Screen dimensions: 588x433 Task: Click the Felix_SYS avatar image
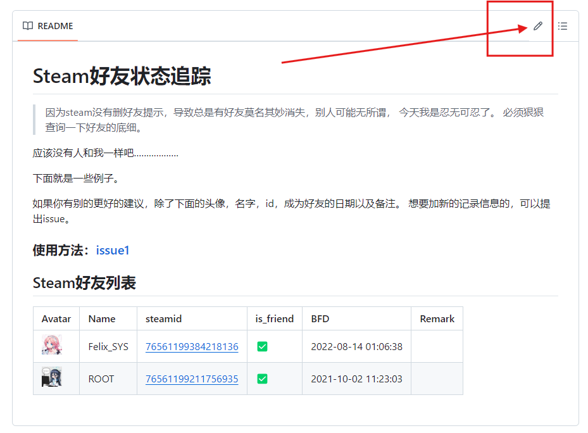tap(52, 344)
